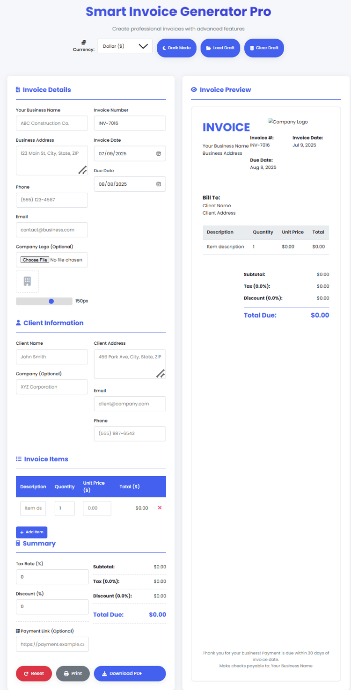Image resolution: width=351 pixels, height=690 pixels.
Task: Click the red X delete item icon
Action: coord(160,508)
